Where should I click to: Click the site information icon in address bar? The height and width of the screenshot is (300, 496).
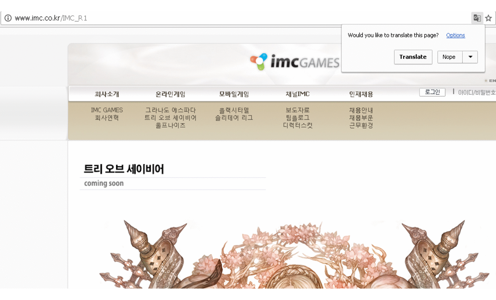pyautogui.click(x=8, y=18)
